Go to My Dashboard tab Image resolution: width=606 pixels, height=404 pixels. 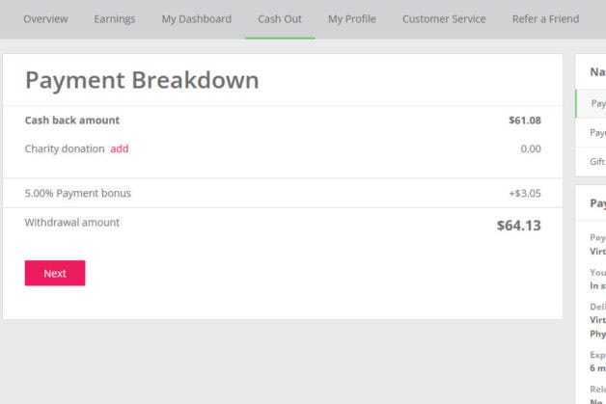coord(196,19)
